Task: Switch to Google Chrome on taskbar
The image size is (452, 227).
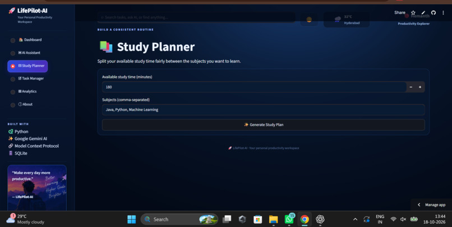Action: (305, 220)
